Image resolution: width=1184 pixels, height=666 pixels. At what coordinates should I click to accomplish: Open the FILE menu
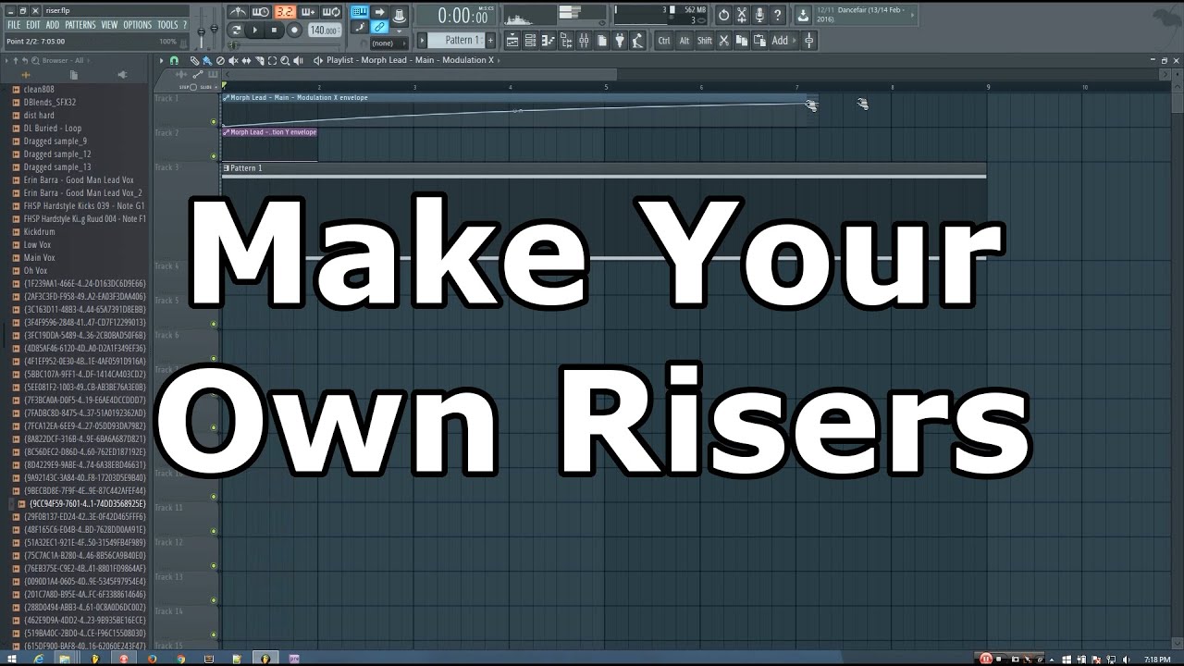pyautogui.click(x=14, y=25)
